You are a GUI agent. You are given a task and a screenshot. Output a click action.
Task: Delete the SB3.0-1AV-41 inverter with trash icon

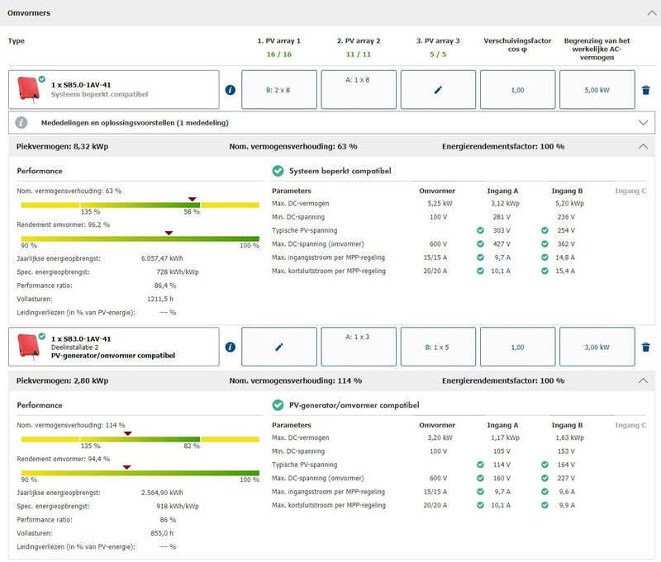point(645,347)
